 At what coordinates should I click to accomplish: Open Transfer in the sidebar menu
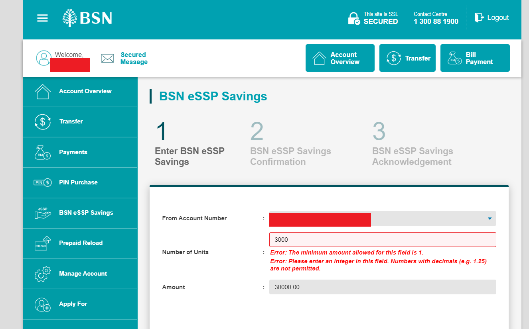[80, 122]
